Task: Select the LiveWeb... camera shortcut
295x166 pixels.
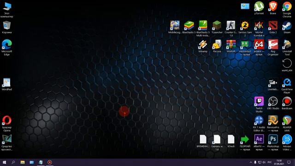Action: click(x=273, y=84)
